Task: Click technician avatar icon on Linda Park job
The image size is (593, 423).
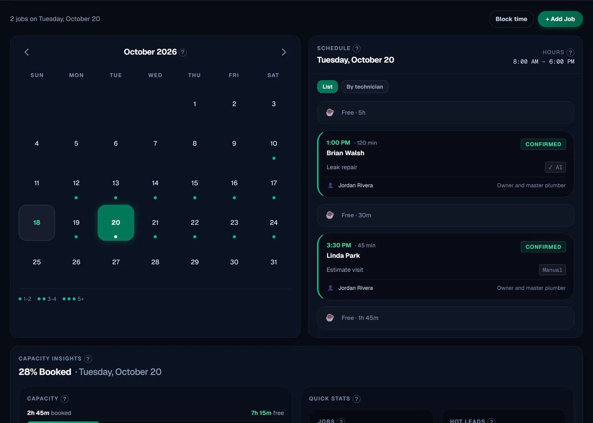Action: [330, 288]
